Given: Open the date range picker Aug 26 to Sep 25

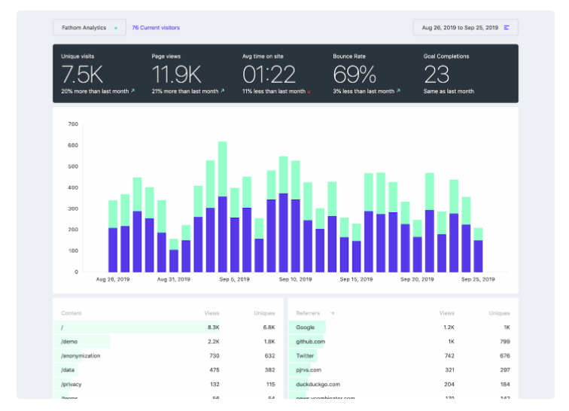Looking at the screenshot, I should point(465,28).
